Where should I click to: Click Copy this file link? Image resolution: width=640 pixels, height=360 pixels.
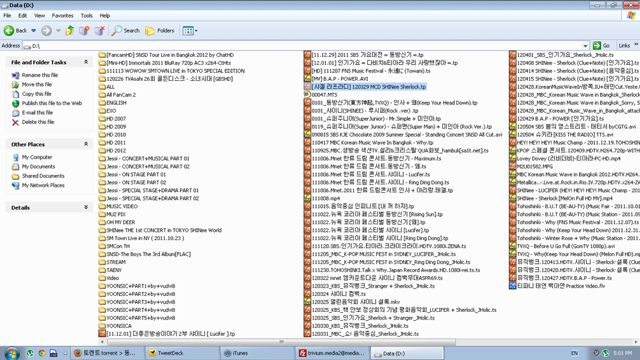click(36, 94)
